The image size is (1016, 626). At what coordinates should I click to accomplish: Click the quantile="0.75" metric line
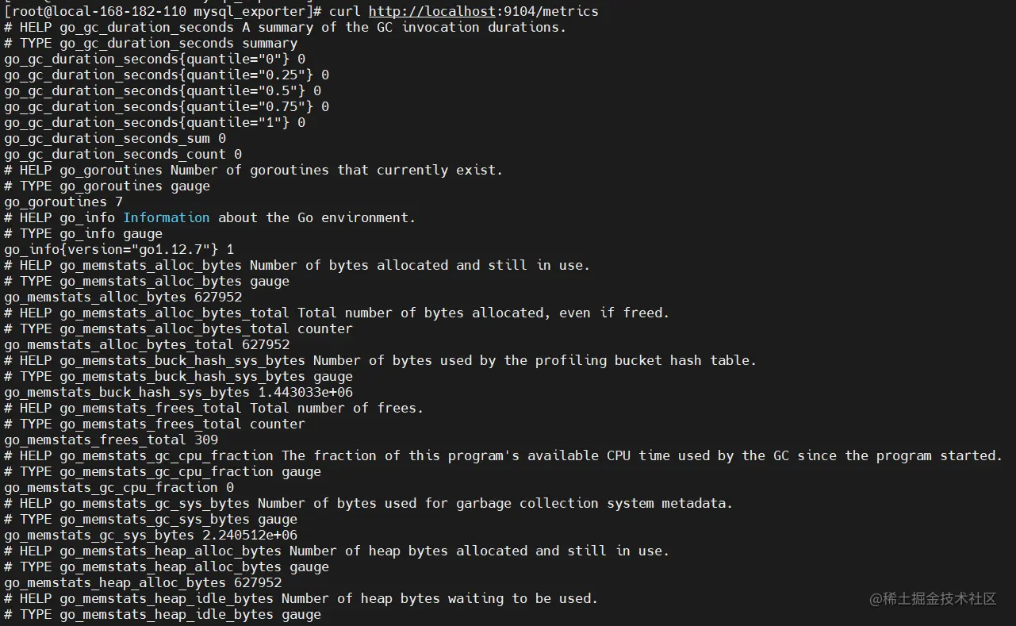click(x=167, y=106)
